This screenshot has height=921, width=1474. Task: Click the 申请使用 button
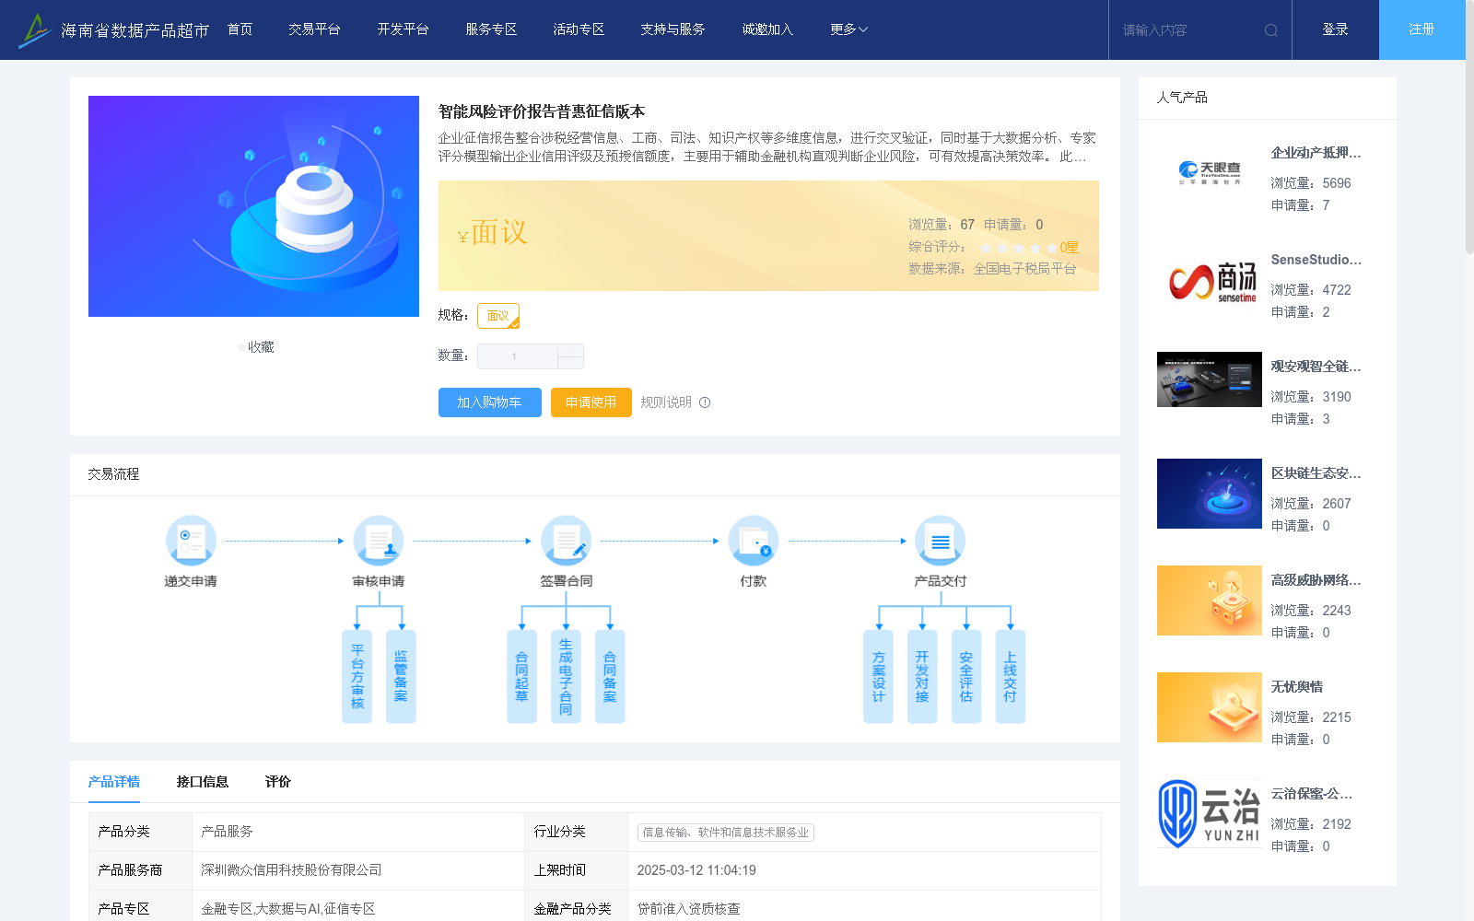coord(591,402)
